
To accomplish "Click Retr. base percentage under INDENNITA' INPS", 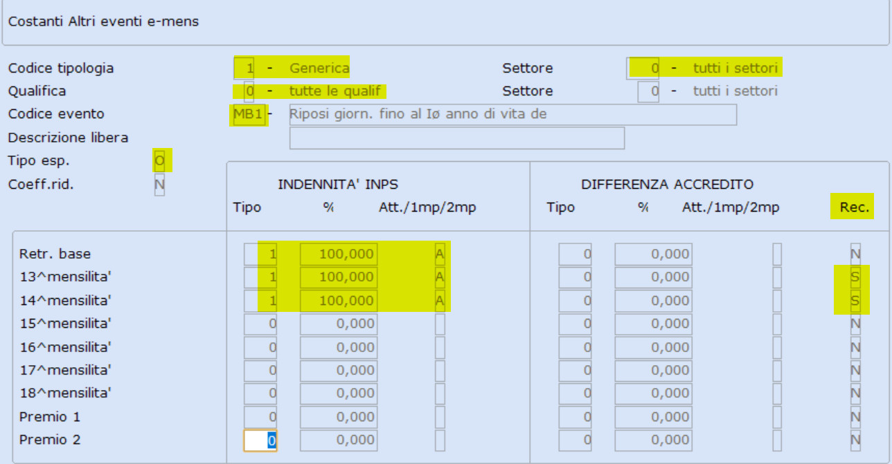I will [339, 254].
